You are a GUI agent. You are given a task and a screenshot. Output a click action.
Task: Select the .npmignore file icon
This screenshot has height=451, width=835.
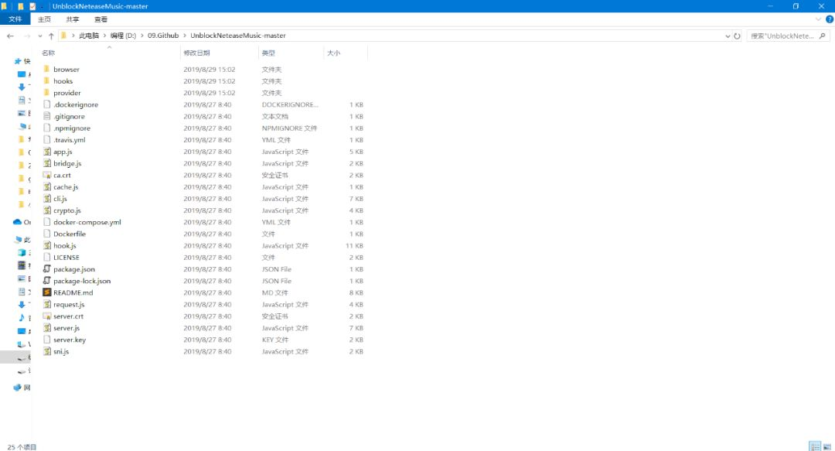(47, 128)
